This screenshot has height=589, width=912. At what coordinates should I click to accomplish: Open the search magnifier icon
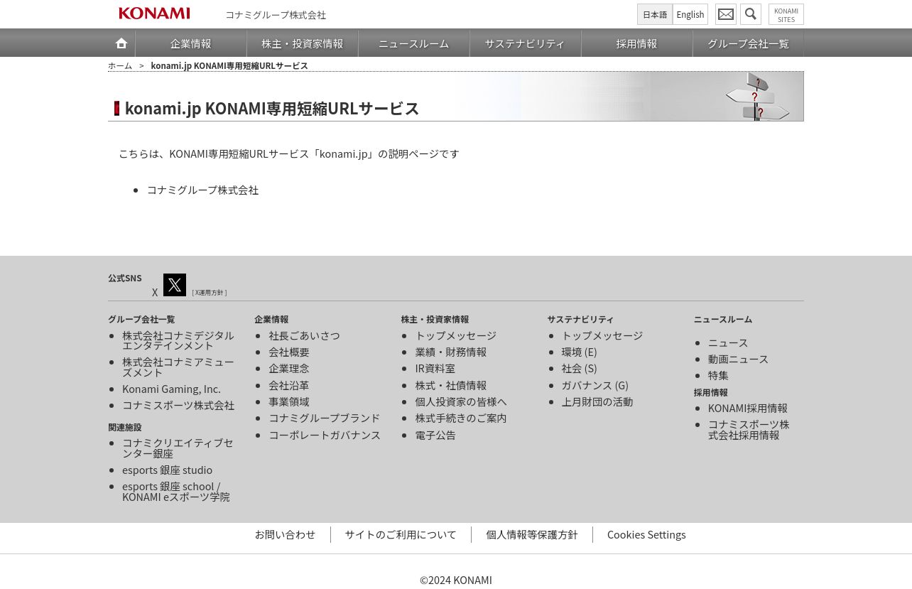(751, 14)
